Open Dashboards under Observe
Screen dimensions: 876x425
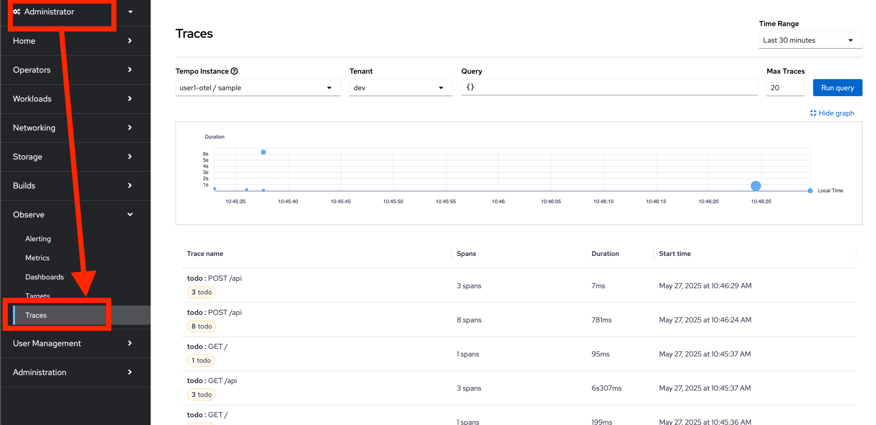(45, 277)
